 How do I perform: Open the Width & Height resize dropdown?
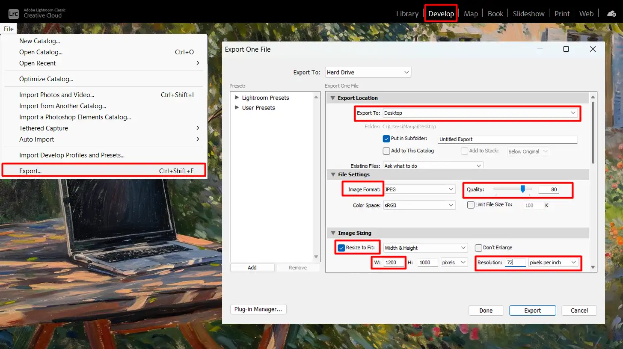pos(425,248)
